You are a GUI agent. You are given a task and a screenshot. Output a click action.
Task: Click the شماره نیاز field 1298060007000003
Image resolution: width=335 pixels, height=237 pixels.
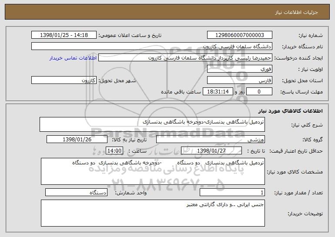239,35
